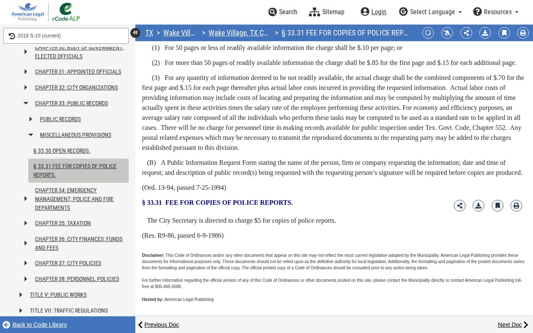Open the Search tool in header

pos(283,12)
